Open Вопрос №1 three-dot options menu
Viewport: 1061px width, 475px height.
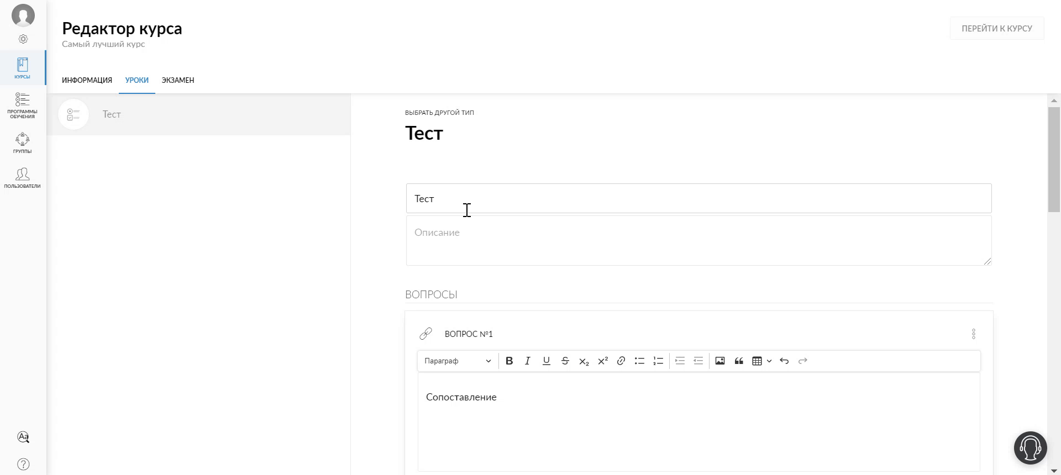pyautogui.click(x=974, y=334)
